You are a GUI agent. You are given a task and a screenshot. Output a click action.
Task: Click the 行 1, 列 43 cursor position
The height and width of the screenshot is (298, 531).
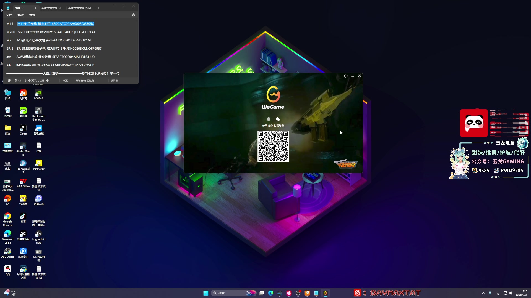[x=14, y=81]
